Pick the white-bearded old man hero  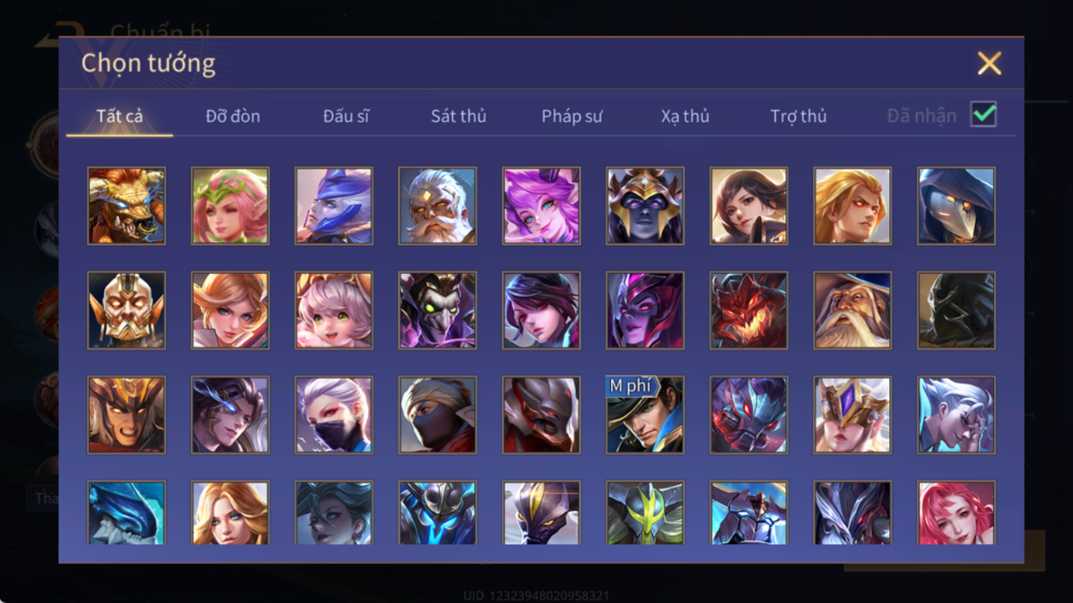437,206
